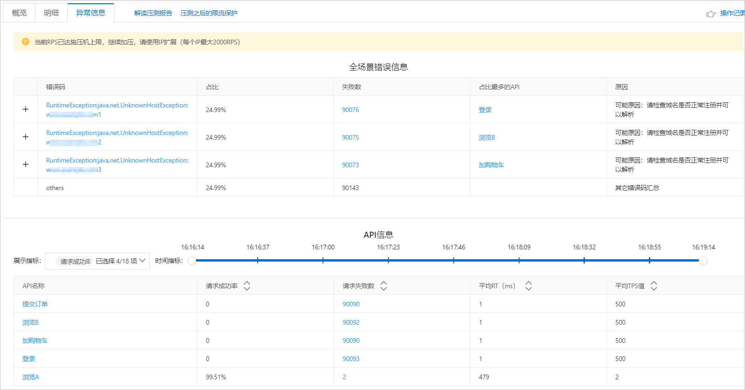The width and height of the screenshot is (745, 390).
Task: Expand the error row ending in m1
Action: pyautogui.click(x=26, y=109)
